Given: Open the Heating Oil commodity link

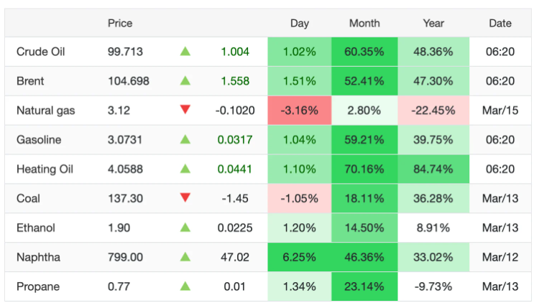Looking at the screenshot, I should (45, 169).
